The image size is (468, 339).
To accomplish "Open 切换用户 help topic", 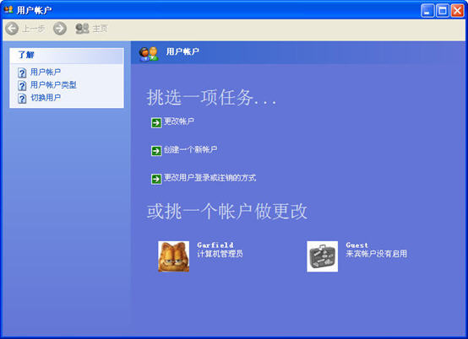I will pos(46,98).
